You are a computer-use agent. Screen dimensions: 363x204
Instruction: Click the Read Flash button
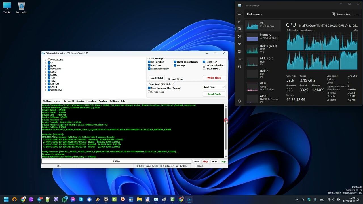click(214, 94)
